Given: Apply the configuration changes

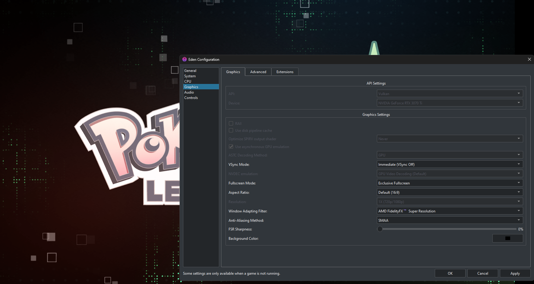Looking at the screenshot, I should [x=515, y=273].
